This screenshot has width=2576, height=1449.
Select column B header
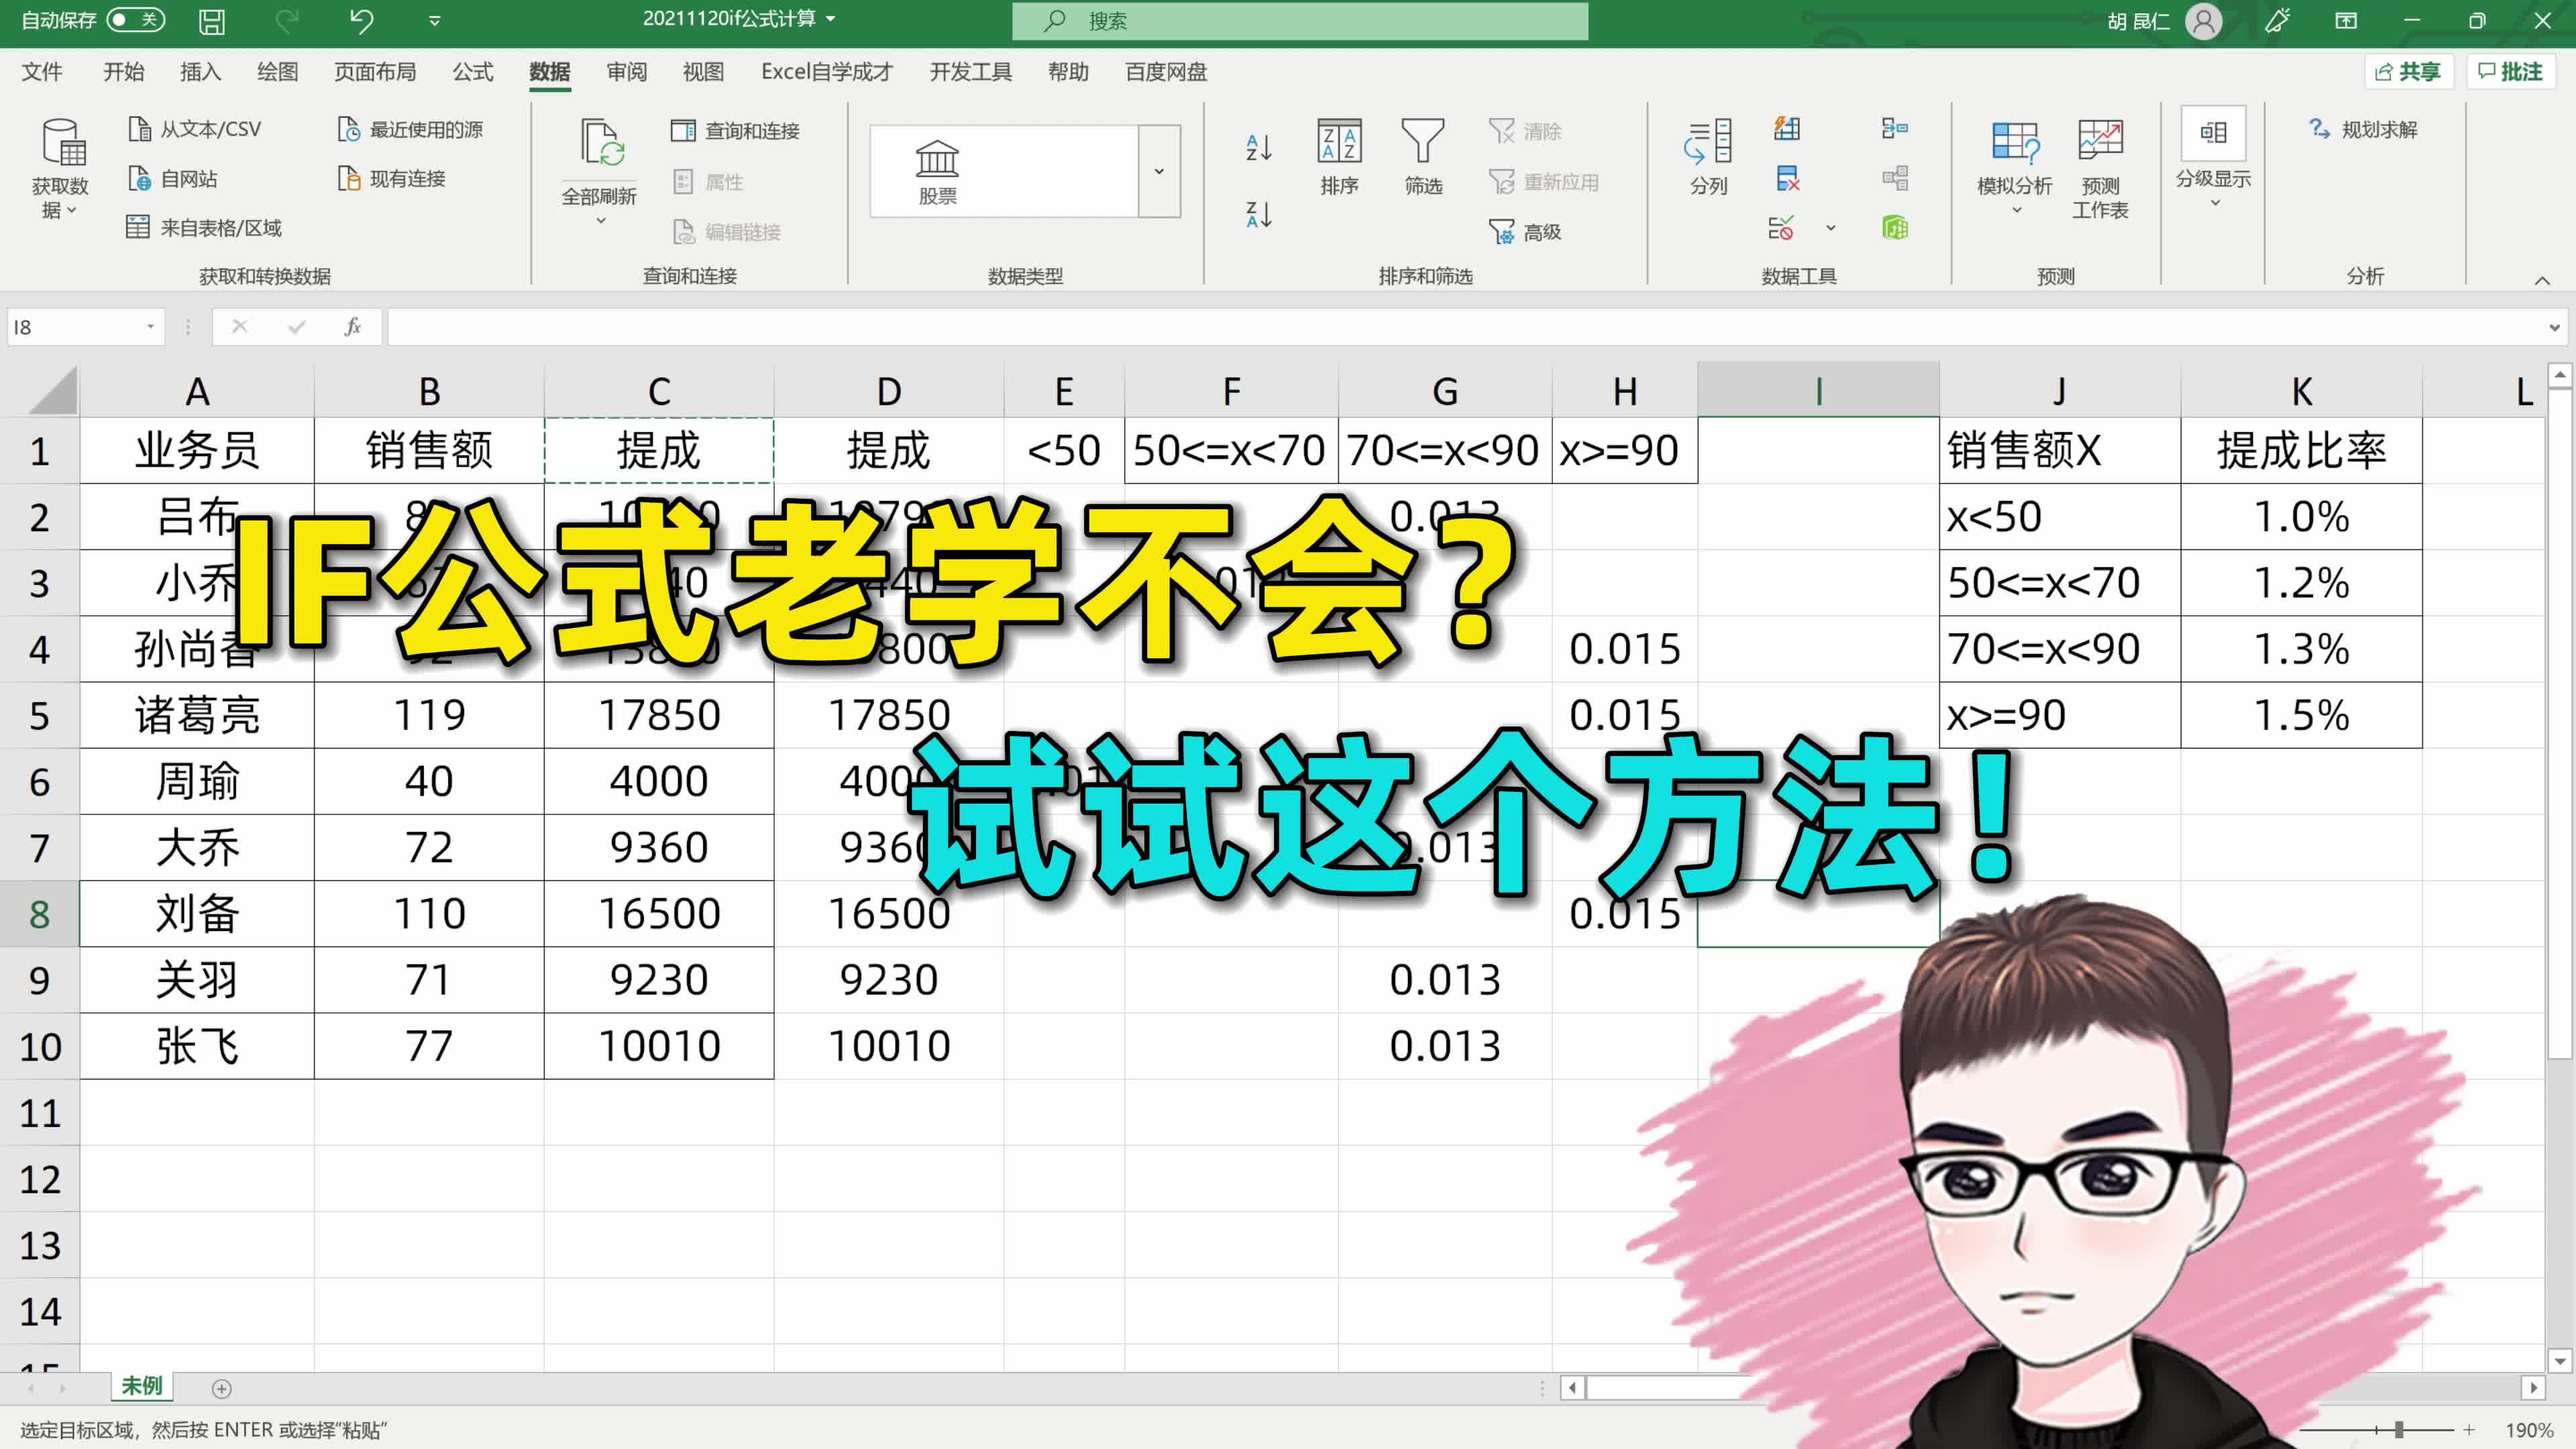429,391
